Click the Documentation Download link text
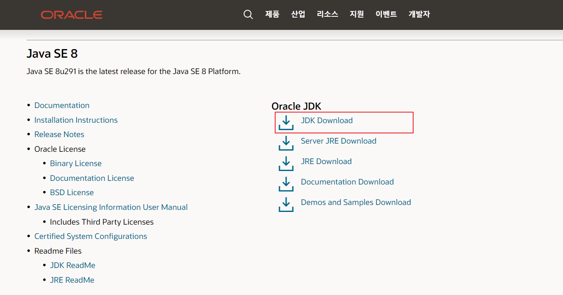Viewport: 563px width, 295px height. pyautogui.click(x=347, y=182)
